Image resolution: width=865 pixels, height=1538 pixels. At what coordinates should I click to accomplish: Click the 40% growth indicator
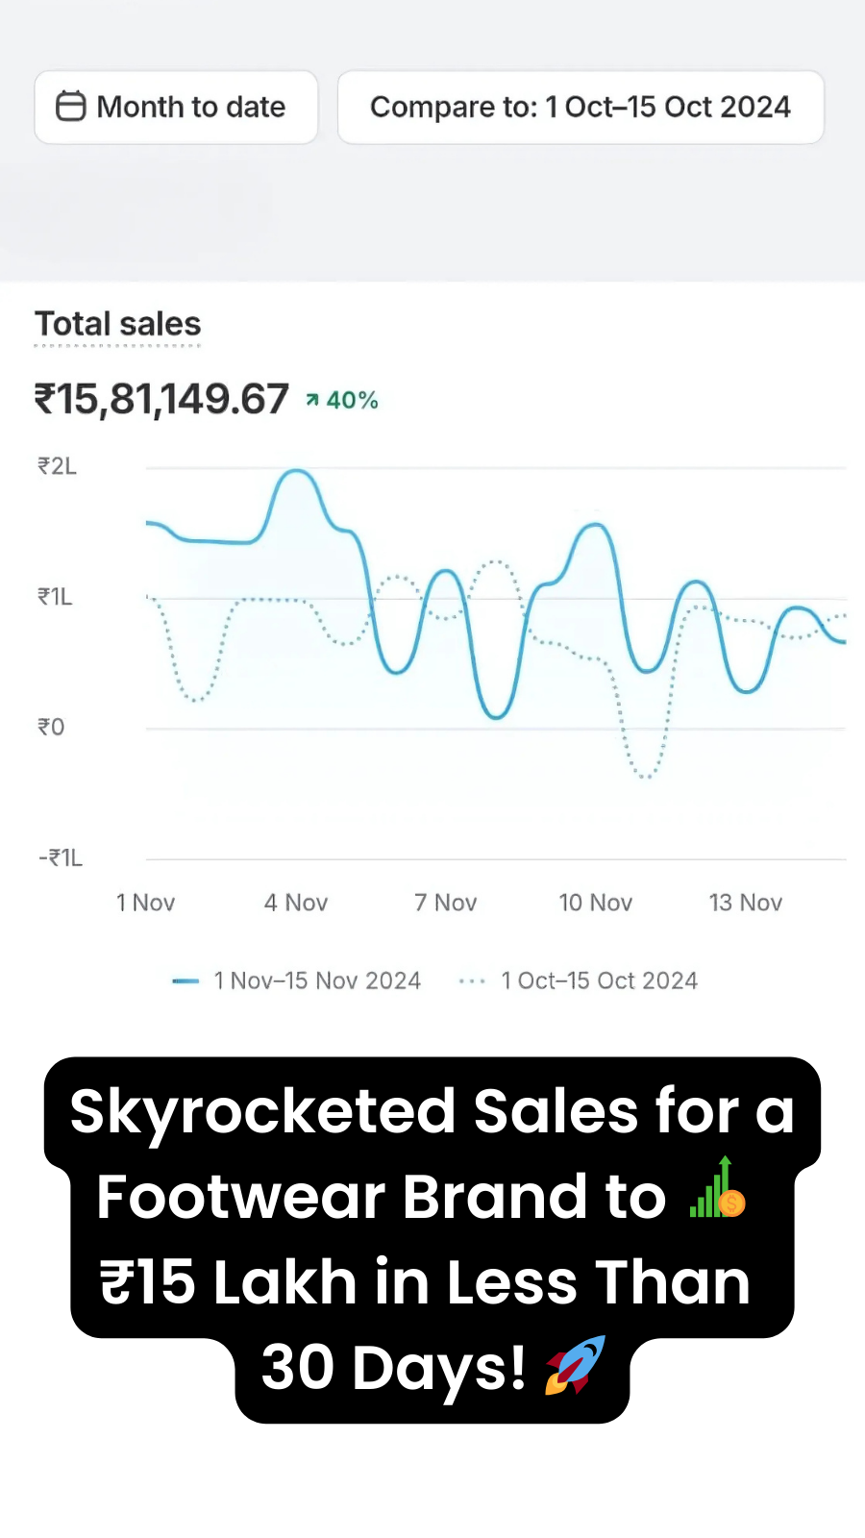click(352, 400)
